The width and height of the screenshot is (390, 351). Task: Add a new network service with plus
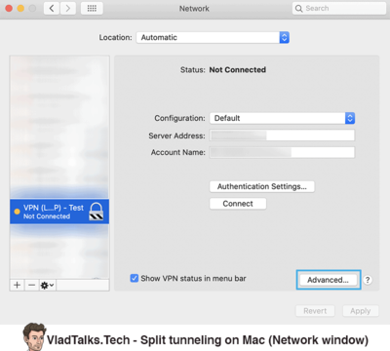point(18,285)
